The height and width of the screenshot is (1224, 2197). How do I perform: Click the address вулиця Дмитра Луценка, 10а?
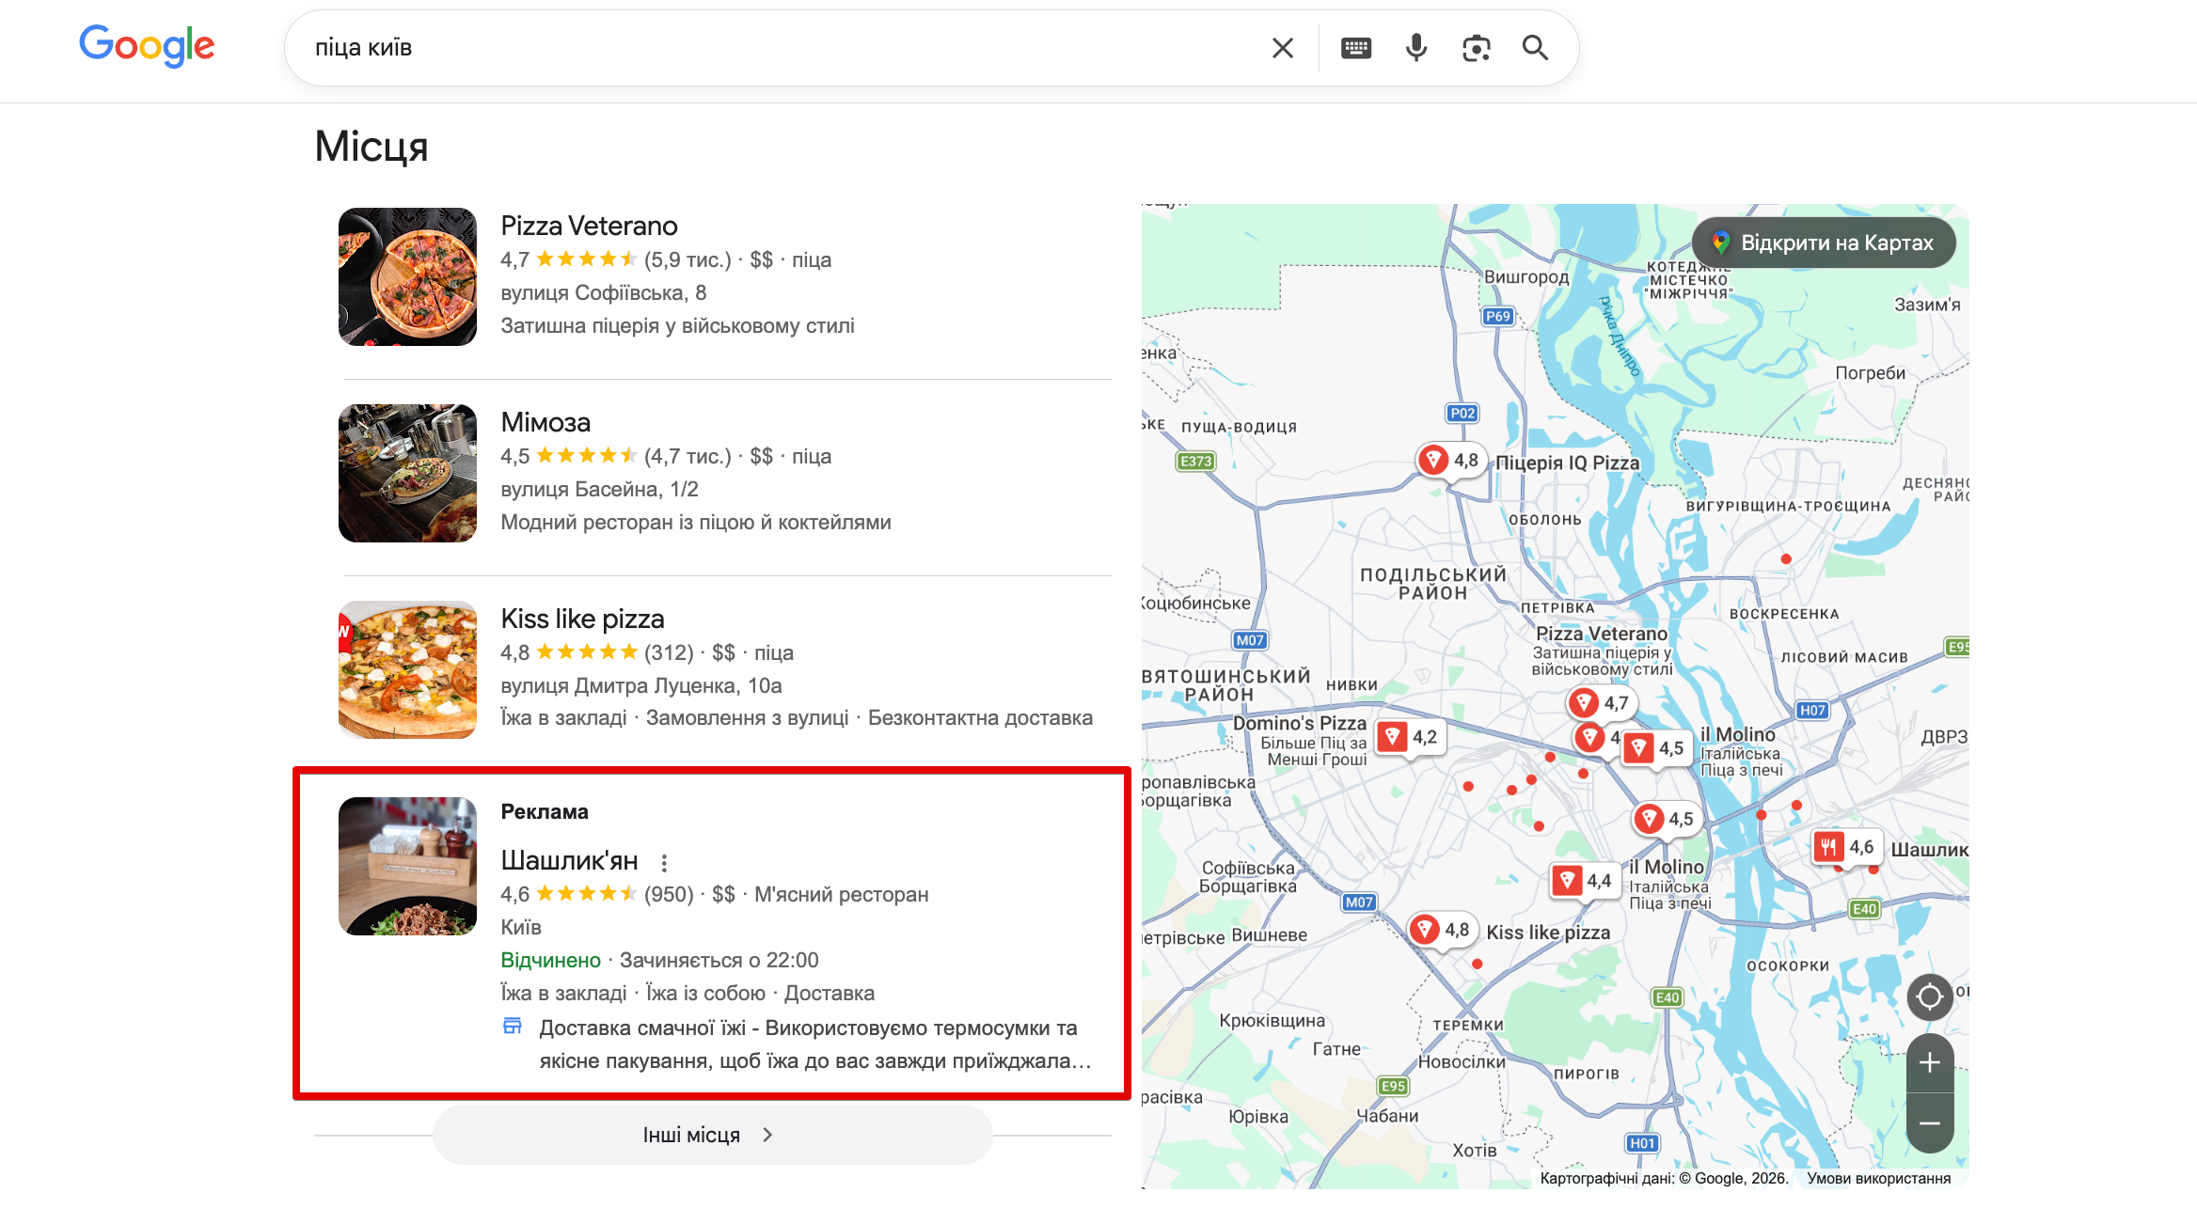click(641, 685)
